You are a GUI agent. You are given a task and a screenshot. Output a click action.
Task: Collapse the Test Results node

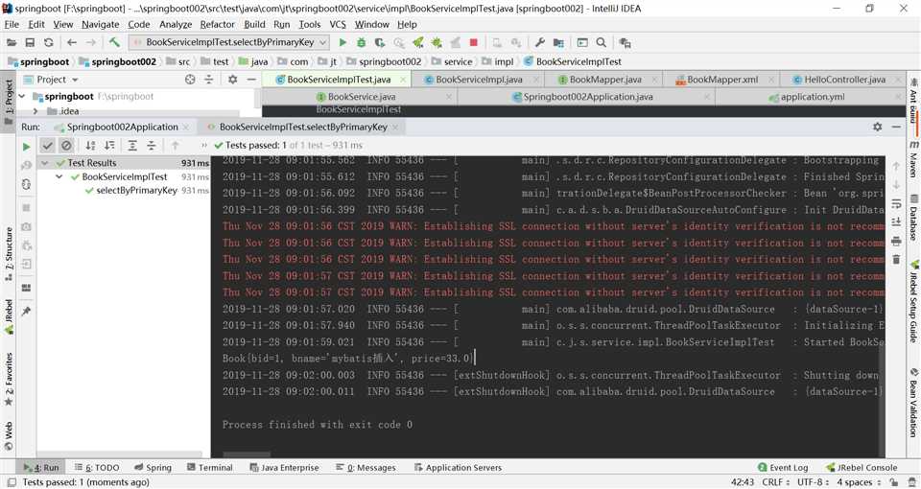tap(45, 163)
